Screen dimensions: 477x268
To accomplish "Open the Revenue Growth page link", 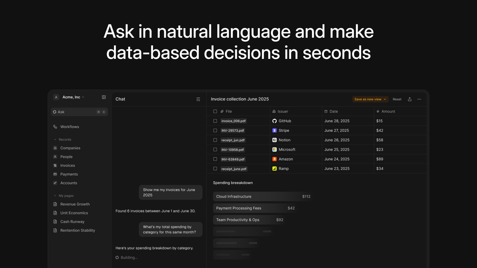I will click(75, 204).
